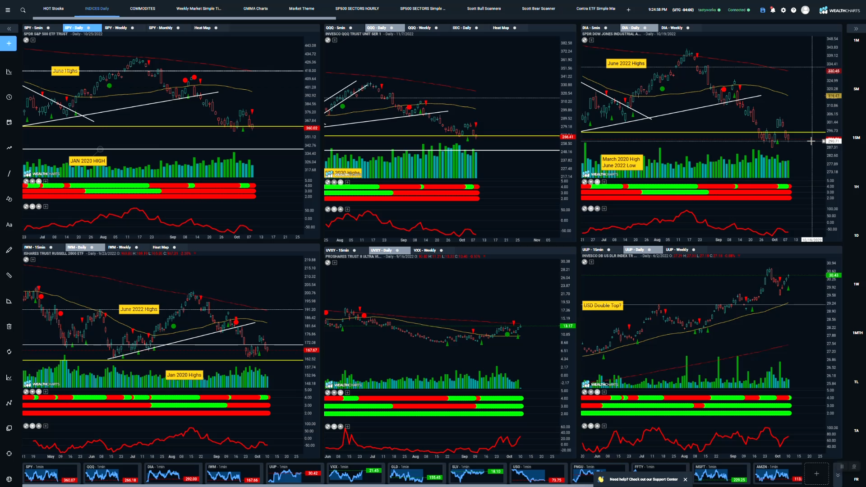Toggle the circular slash icon on SPY chart
Image resolution: width=866 pixels, height=487 pixels.
(26, 40)
